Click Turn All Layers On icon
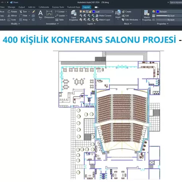 coord(81,20)
